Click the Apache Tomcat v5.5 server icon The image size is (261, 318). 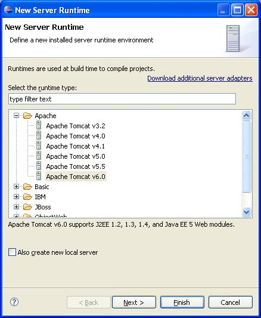(39, 166)
